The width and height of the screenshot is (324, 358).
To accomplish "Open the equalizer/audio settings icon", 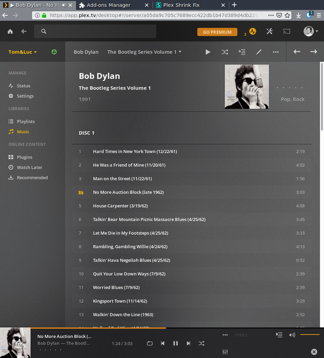I will pyautogui.click(x=225, y=352).
